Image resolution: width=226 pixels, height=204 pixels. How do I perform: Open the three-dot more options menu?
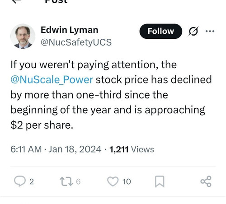(210, 31)
